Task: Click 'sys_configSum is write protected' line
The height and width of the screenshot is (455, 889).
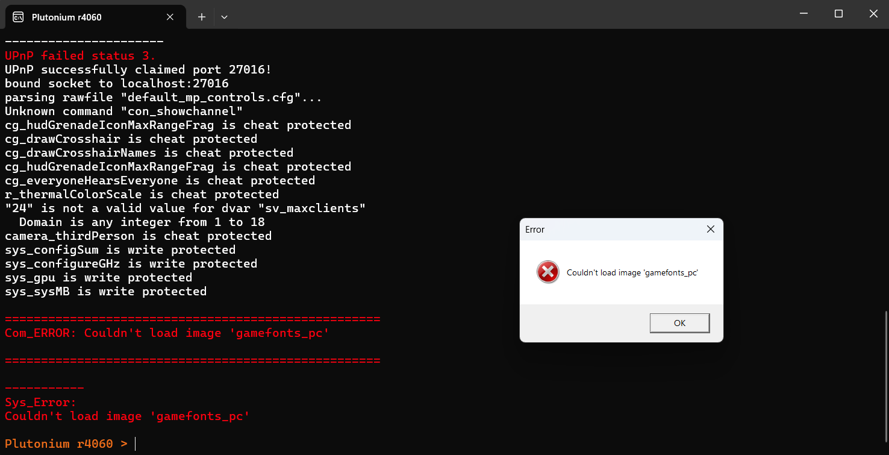Action: point(120,250)
